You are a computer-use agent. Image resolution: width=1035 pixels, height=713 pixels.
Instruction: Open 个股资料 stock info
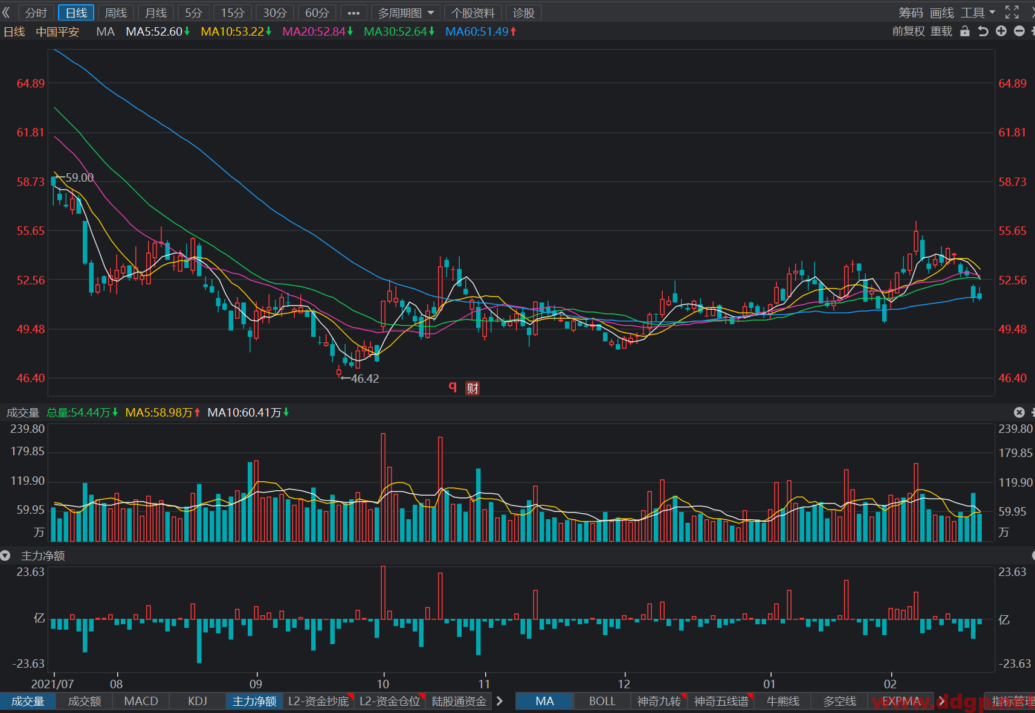point(473,13)
